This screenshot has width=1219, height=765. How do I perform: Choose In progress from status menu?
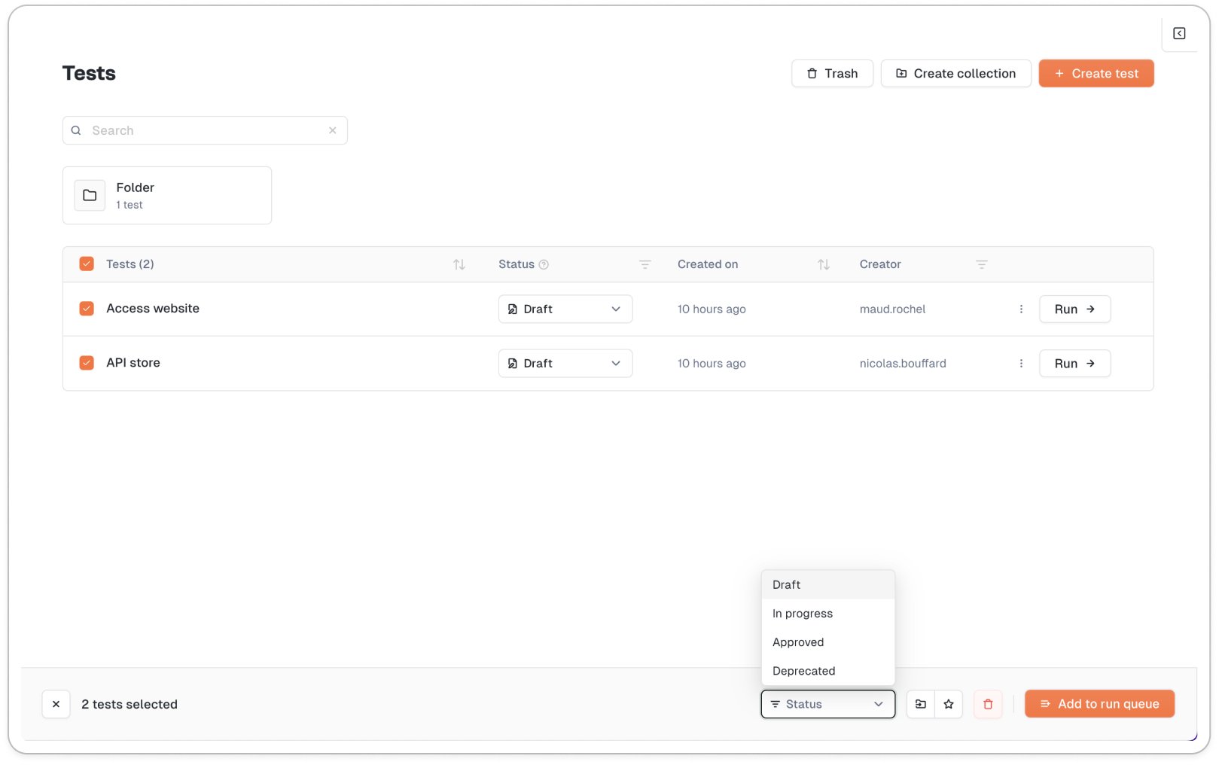tap(803, 614)
